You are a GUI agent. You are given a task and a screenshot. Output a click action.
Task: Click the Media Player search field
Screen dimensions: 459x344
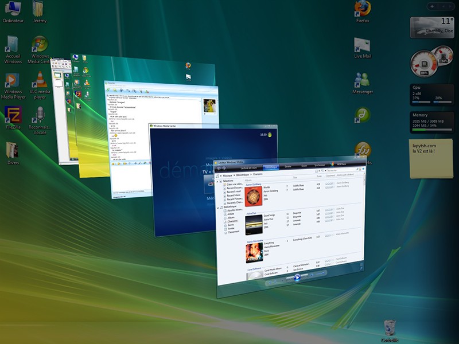pyautogui.click(x=341, y=170)
